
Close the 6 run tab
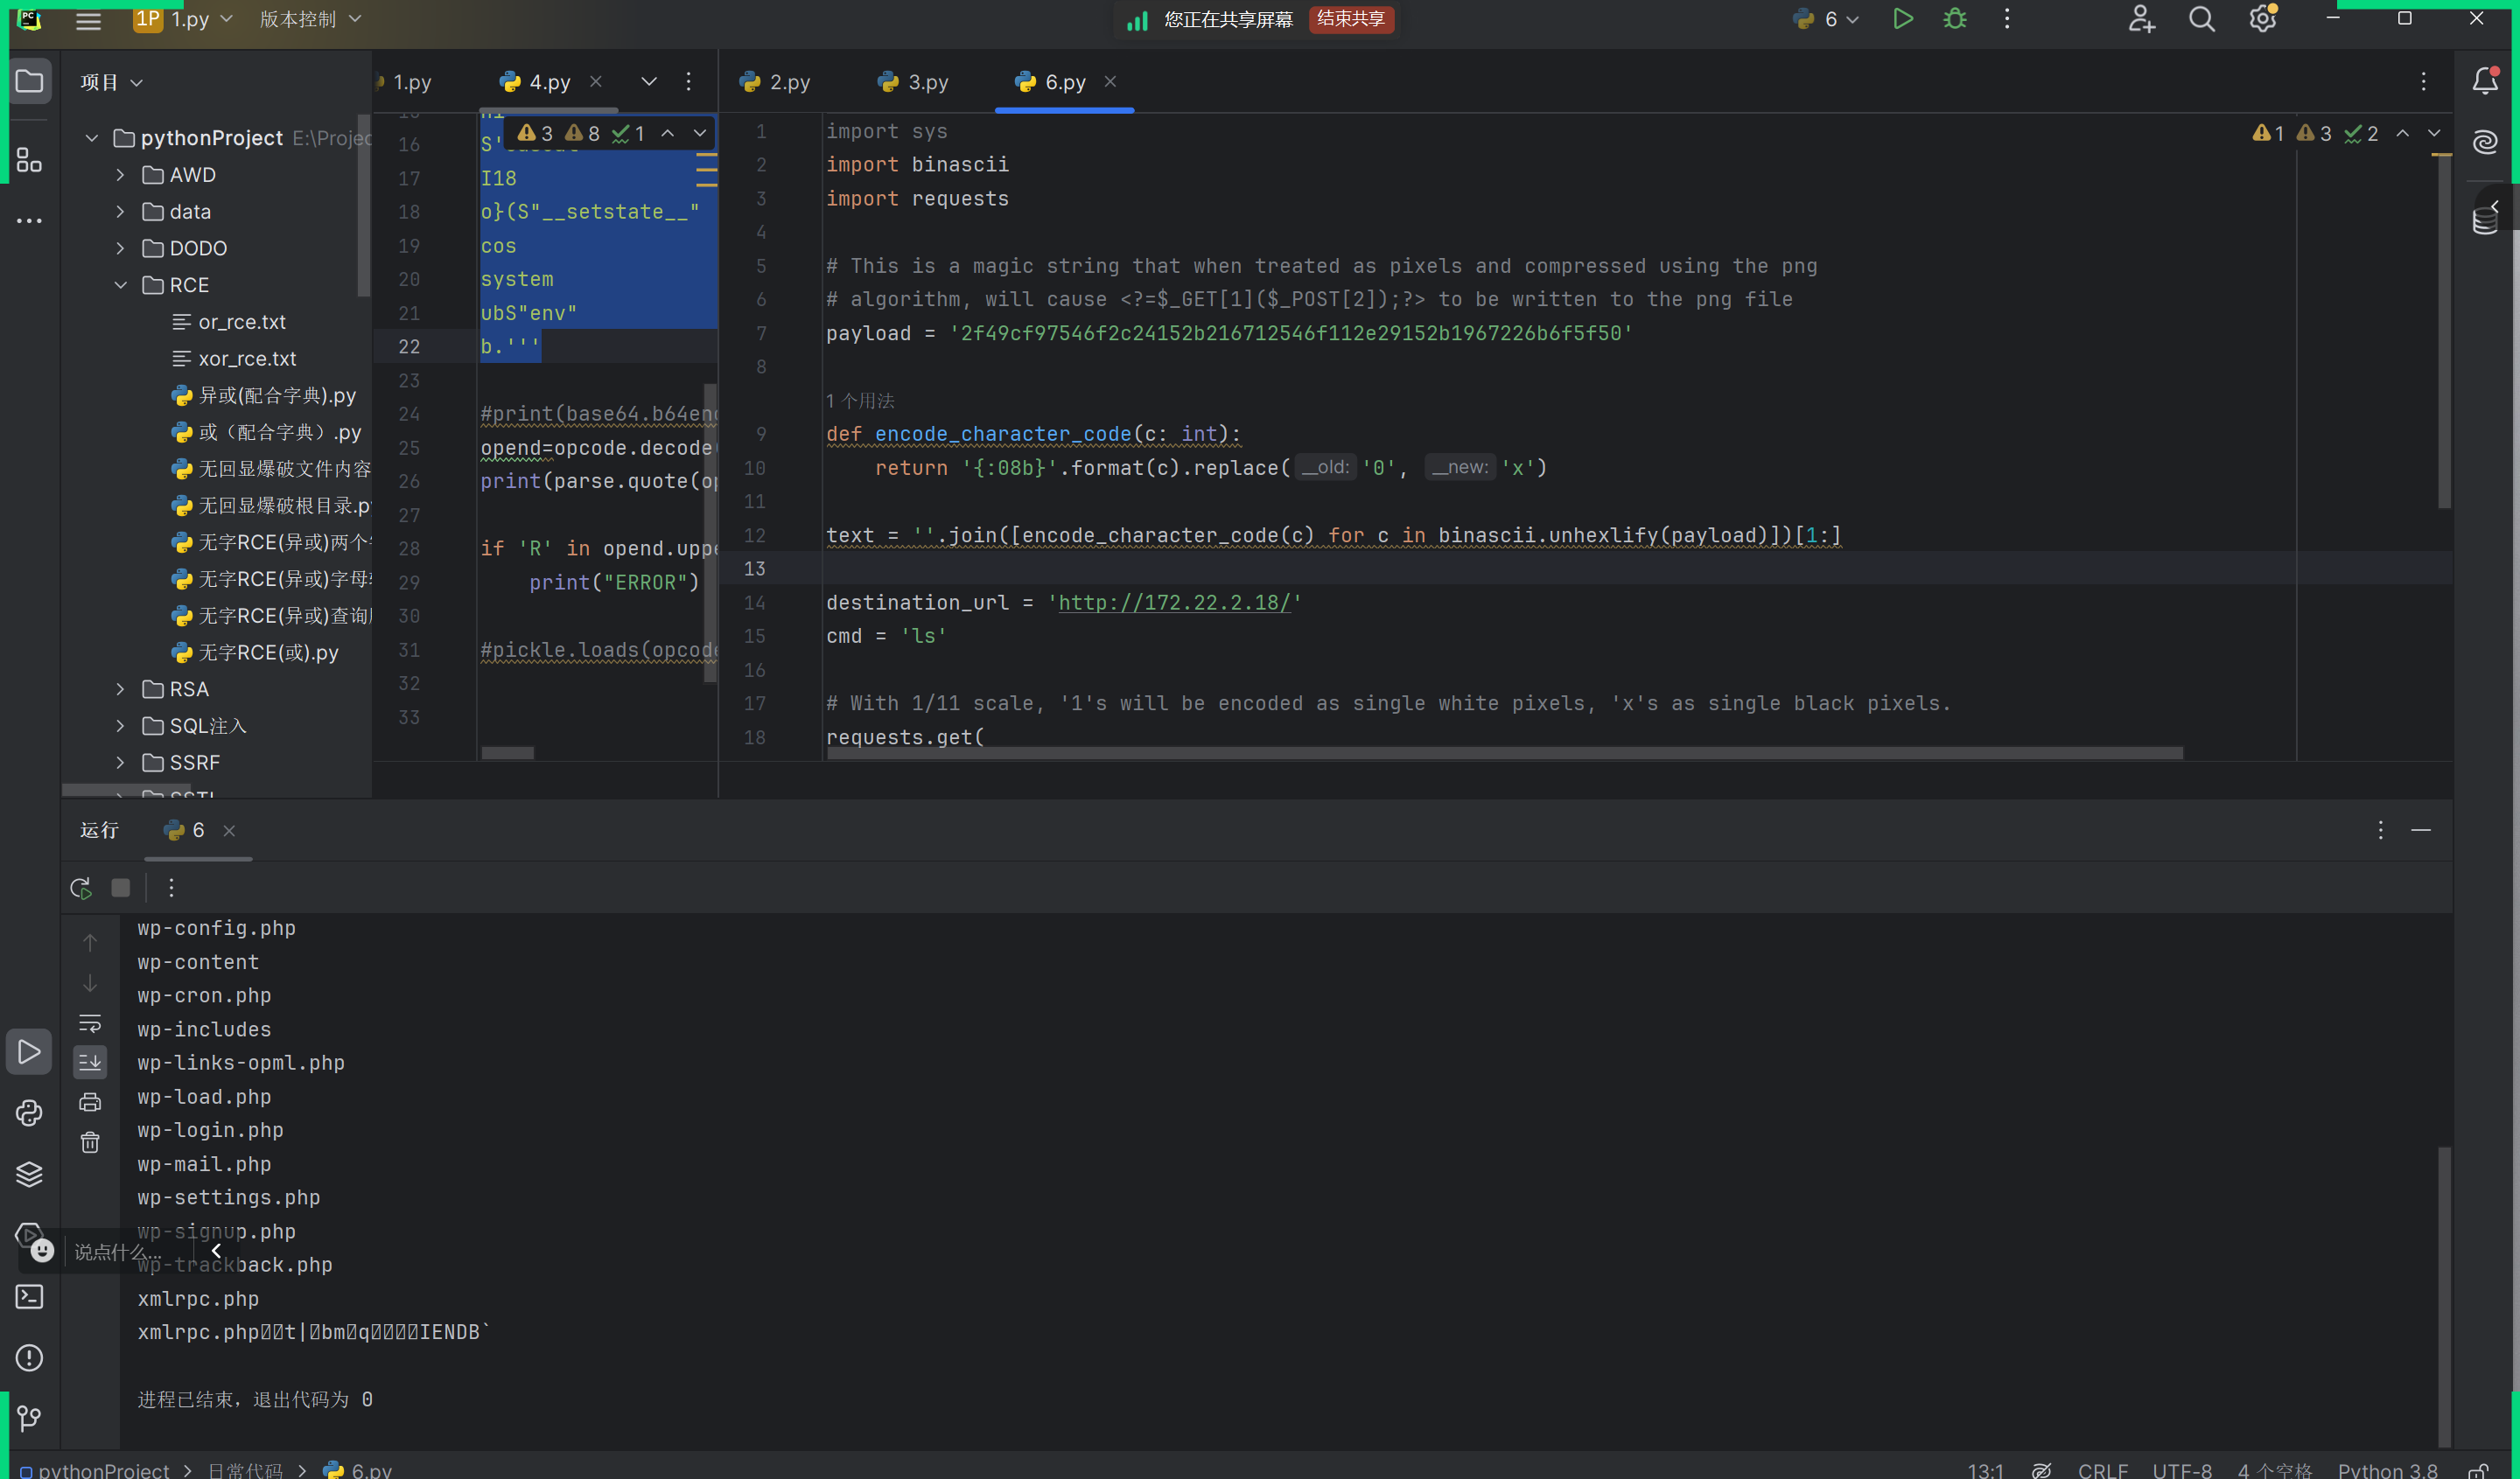(229, 830)
